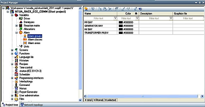Click the project tree scroll down arrow
Image resolution: width=205 pixels, height=107 pixels.
(80, 100)
